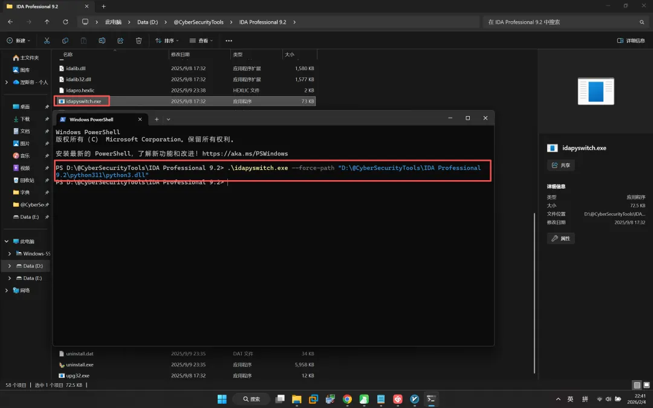Click the Cut (scissors) toolbar icon
Viewport: 653px width, 408px height.
click(x=47, y=40)
